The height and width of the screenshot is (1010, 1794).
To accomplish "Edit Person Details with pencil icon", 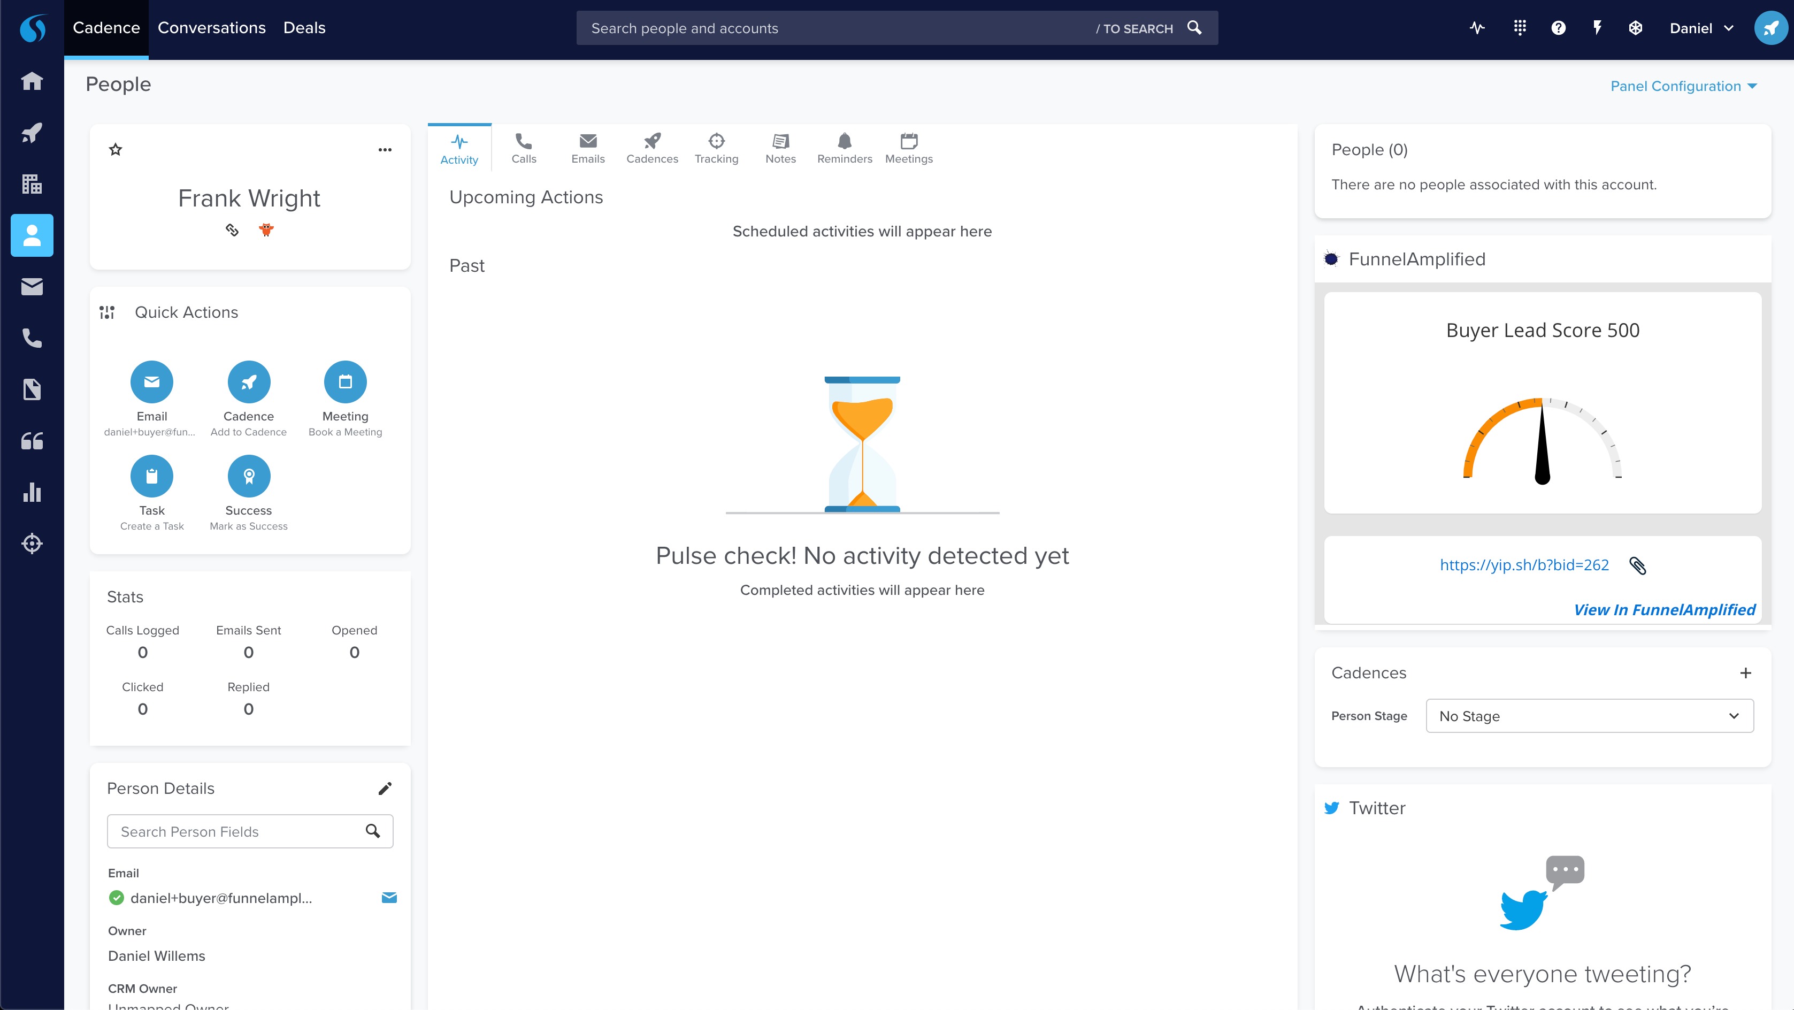I will coord(385,789).
